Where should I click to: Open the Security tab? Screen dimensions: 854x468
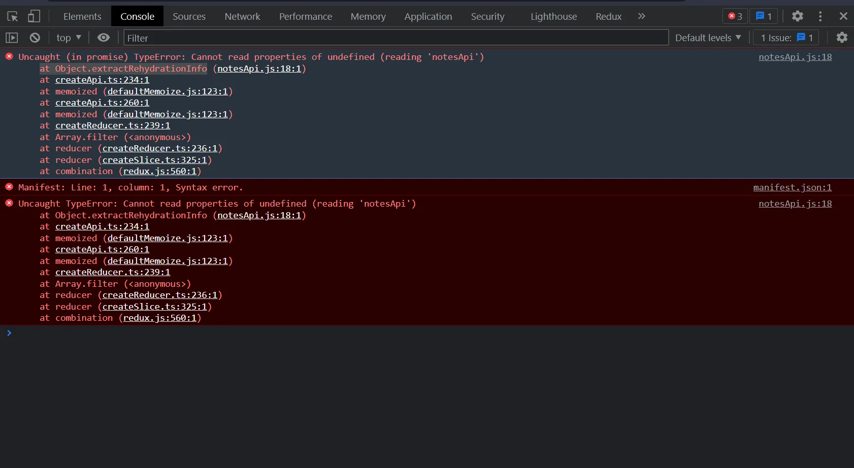(x=487, y=17)
